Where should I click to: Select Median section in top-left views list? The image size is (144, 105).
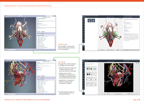click(41, 41)
